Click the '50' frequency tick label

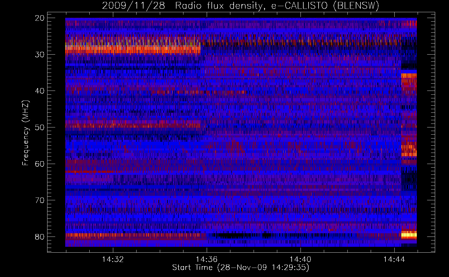pyautogui.click(x=40, y=127)
